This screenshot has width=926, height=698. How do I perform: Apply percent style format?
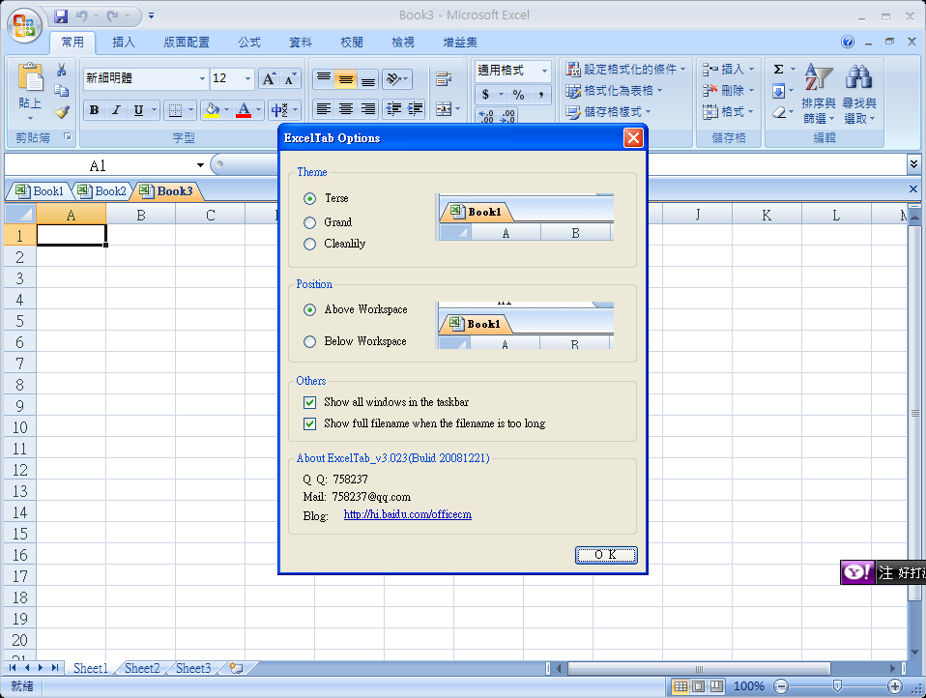[x=518, y=95]
